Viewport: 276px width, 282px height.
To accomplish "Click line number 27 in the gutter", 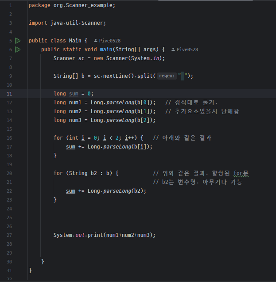I will pos(9,235).
